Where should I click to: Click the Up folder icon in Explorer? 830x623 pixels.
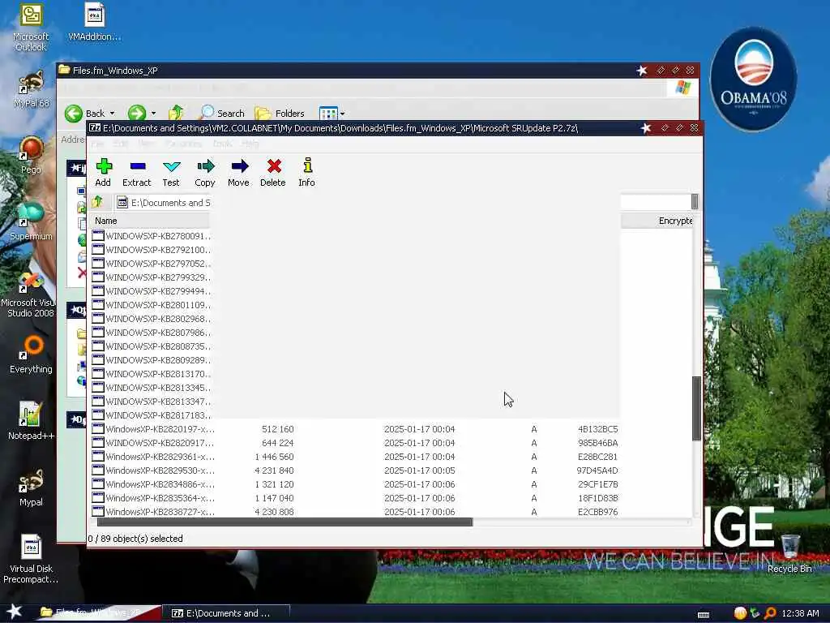pos(176,112)
